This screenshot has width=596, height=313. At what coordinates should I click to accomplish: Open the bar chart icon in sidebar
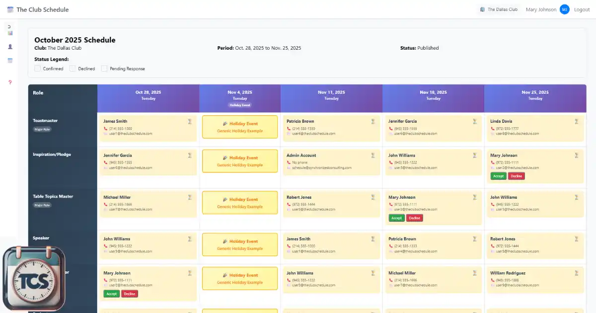click(10, 33)
